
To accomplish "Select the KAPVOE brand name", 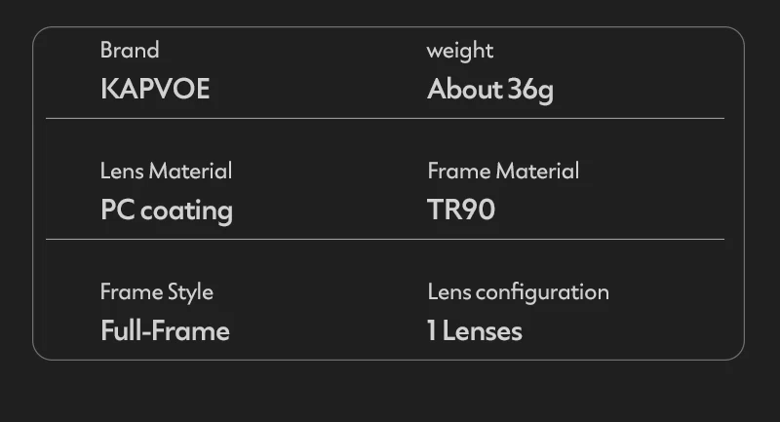I will point(155,90).
